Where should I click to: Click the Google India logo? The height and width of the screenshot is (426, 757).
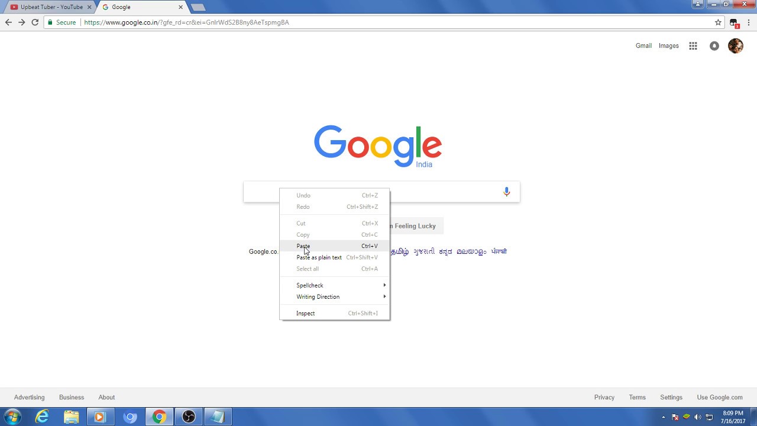[378, 146]
